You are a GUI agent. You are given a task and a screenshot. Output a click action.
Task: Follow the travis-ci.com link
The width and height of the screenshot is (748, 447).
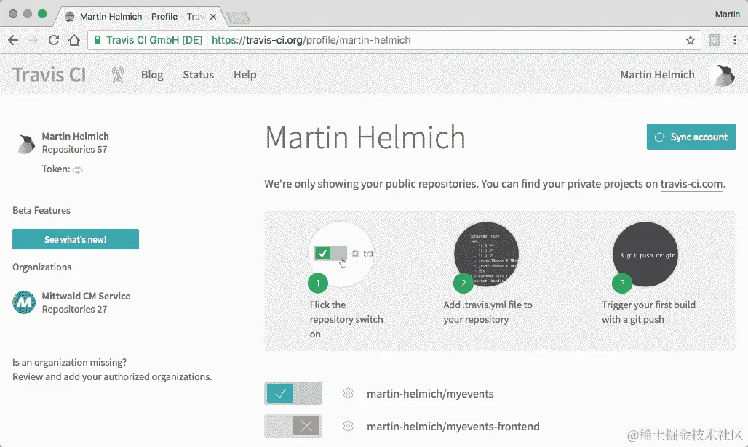(x=691, y=184)
